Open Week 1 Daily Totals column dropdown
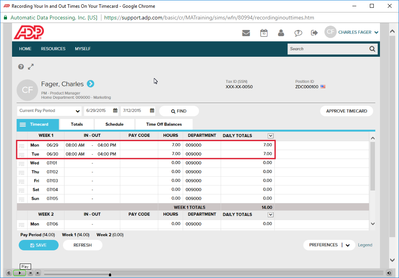The width and height of the screenshot is (399, 278). point(271,136)
